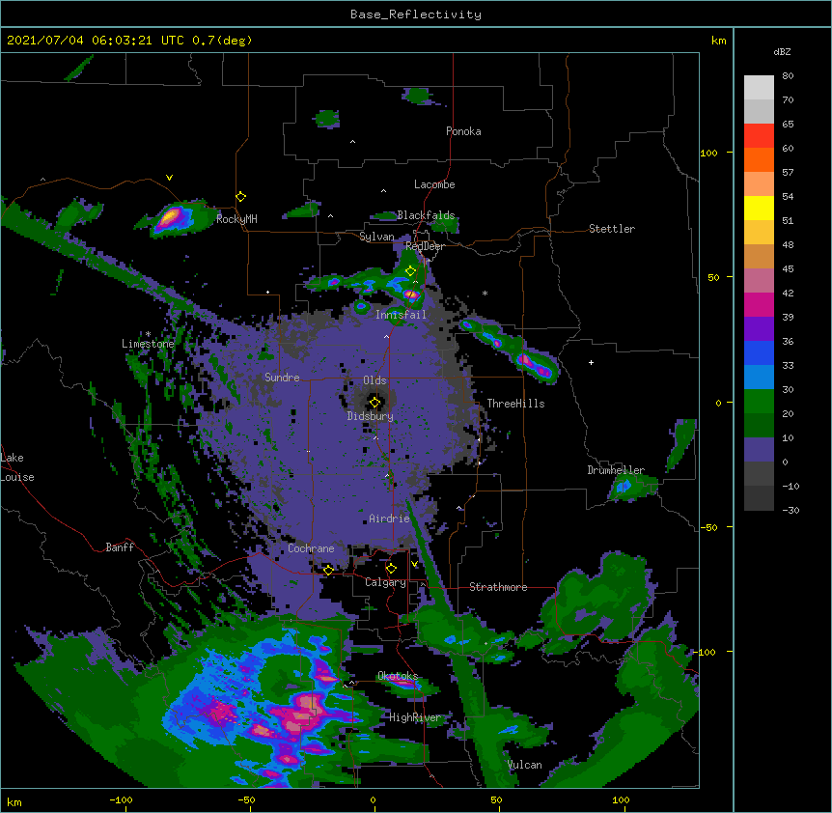The width and height of the screenshot is (832, 813).
Task: Click the ThreeHills label
Action: [x=515, y=404]
